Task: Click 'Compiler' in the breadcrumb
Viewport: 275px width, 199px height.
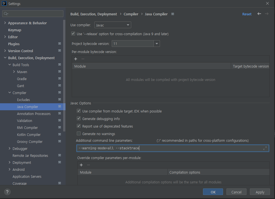Action: pos(131,14)
